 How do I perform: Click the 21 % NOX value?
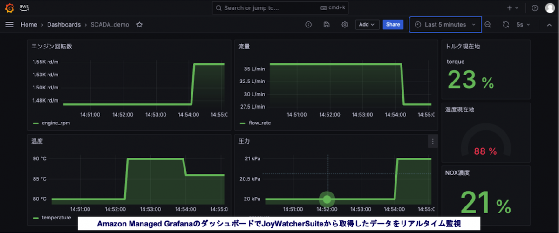486,202
